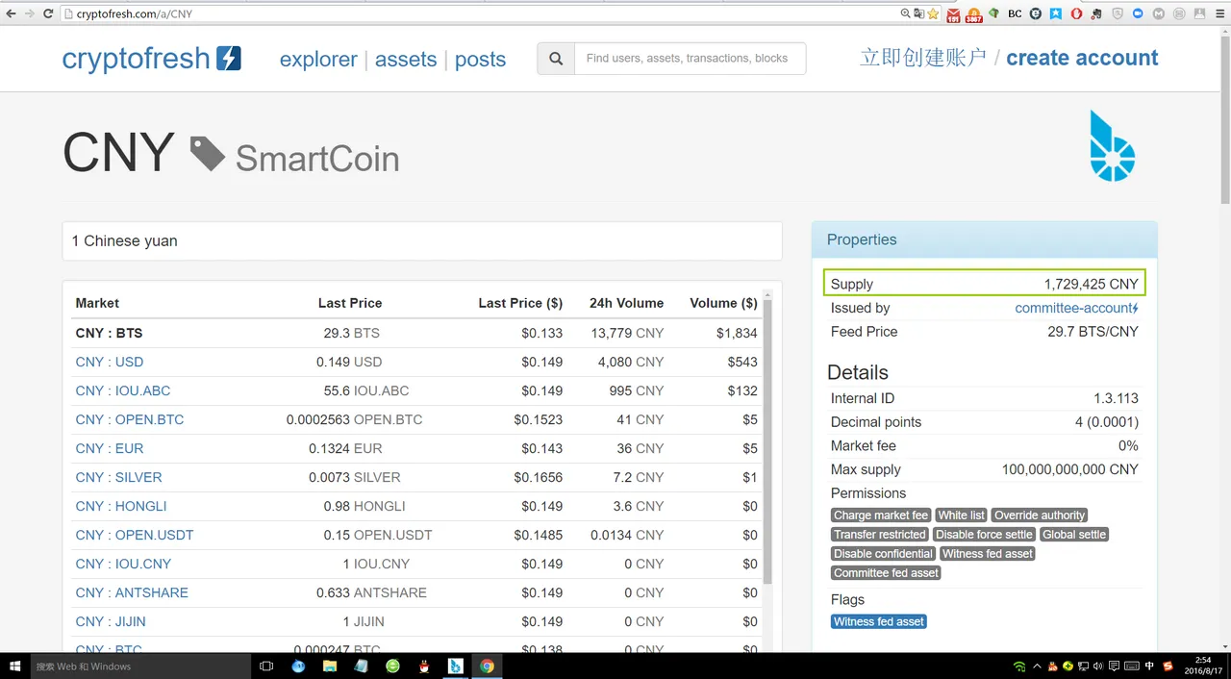The width and height of the screenshot is (1231, 679).
Task: Open the CNY : ANTSHARE market
Action: (x=132, y=592)
